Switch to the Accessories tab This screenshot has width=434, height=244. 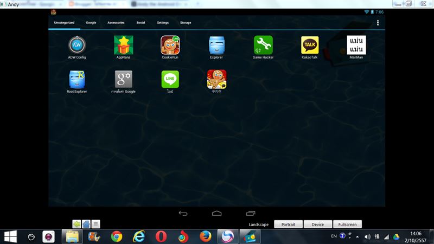pos(116,23)
